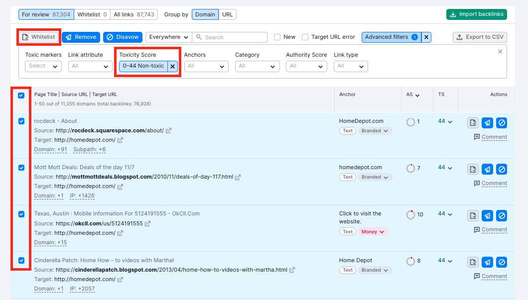Click the backlink Search input field
Viewport: 528px width, 300px height.
pos(230,37)
